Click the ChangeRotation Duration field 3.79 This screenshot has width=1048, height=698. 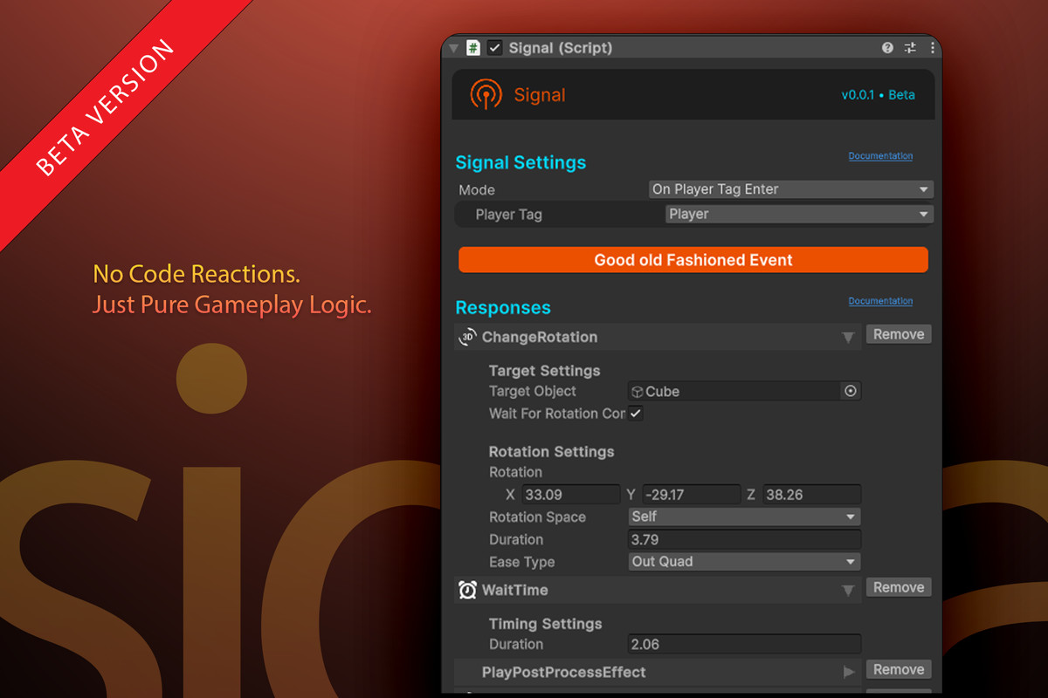(x=745, y=539)
